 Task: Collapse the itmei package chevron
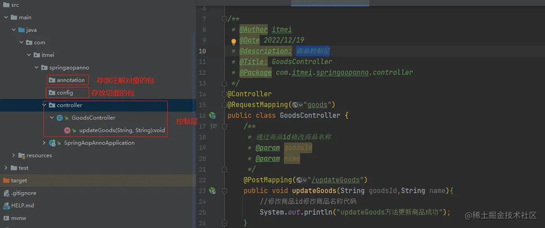click(29, 55)
